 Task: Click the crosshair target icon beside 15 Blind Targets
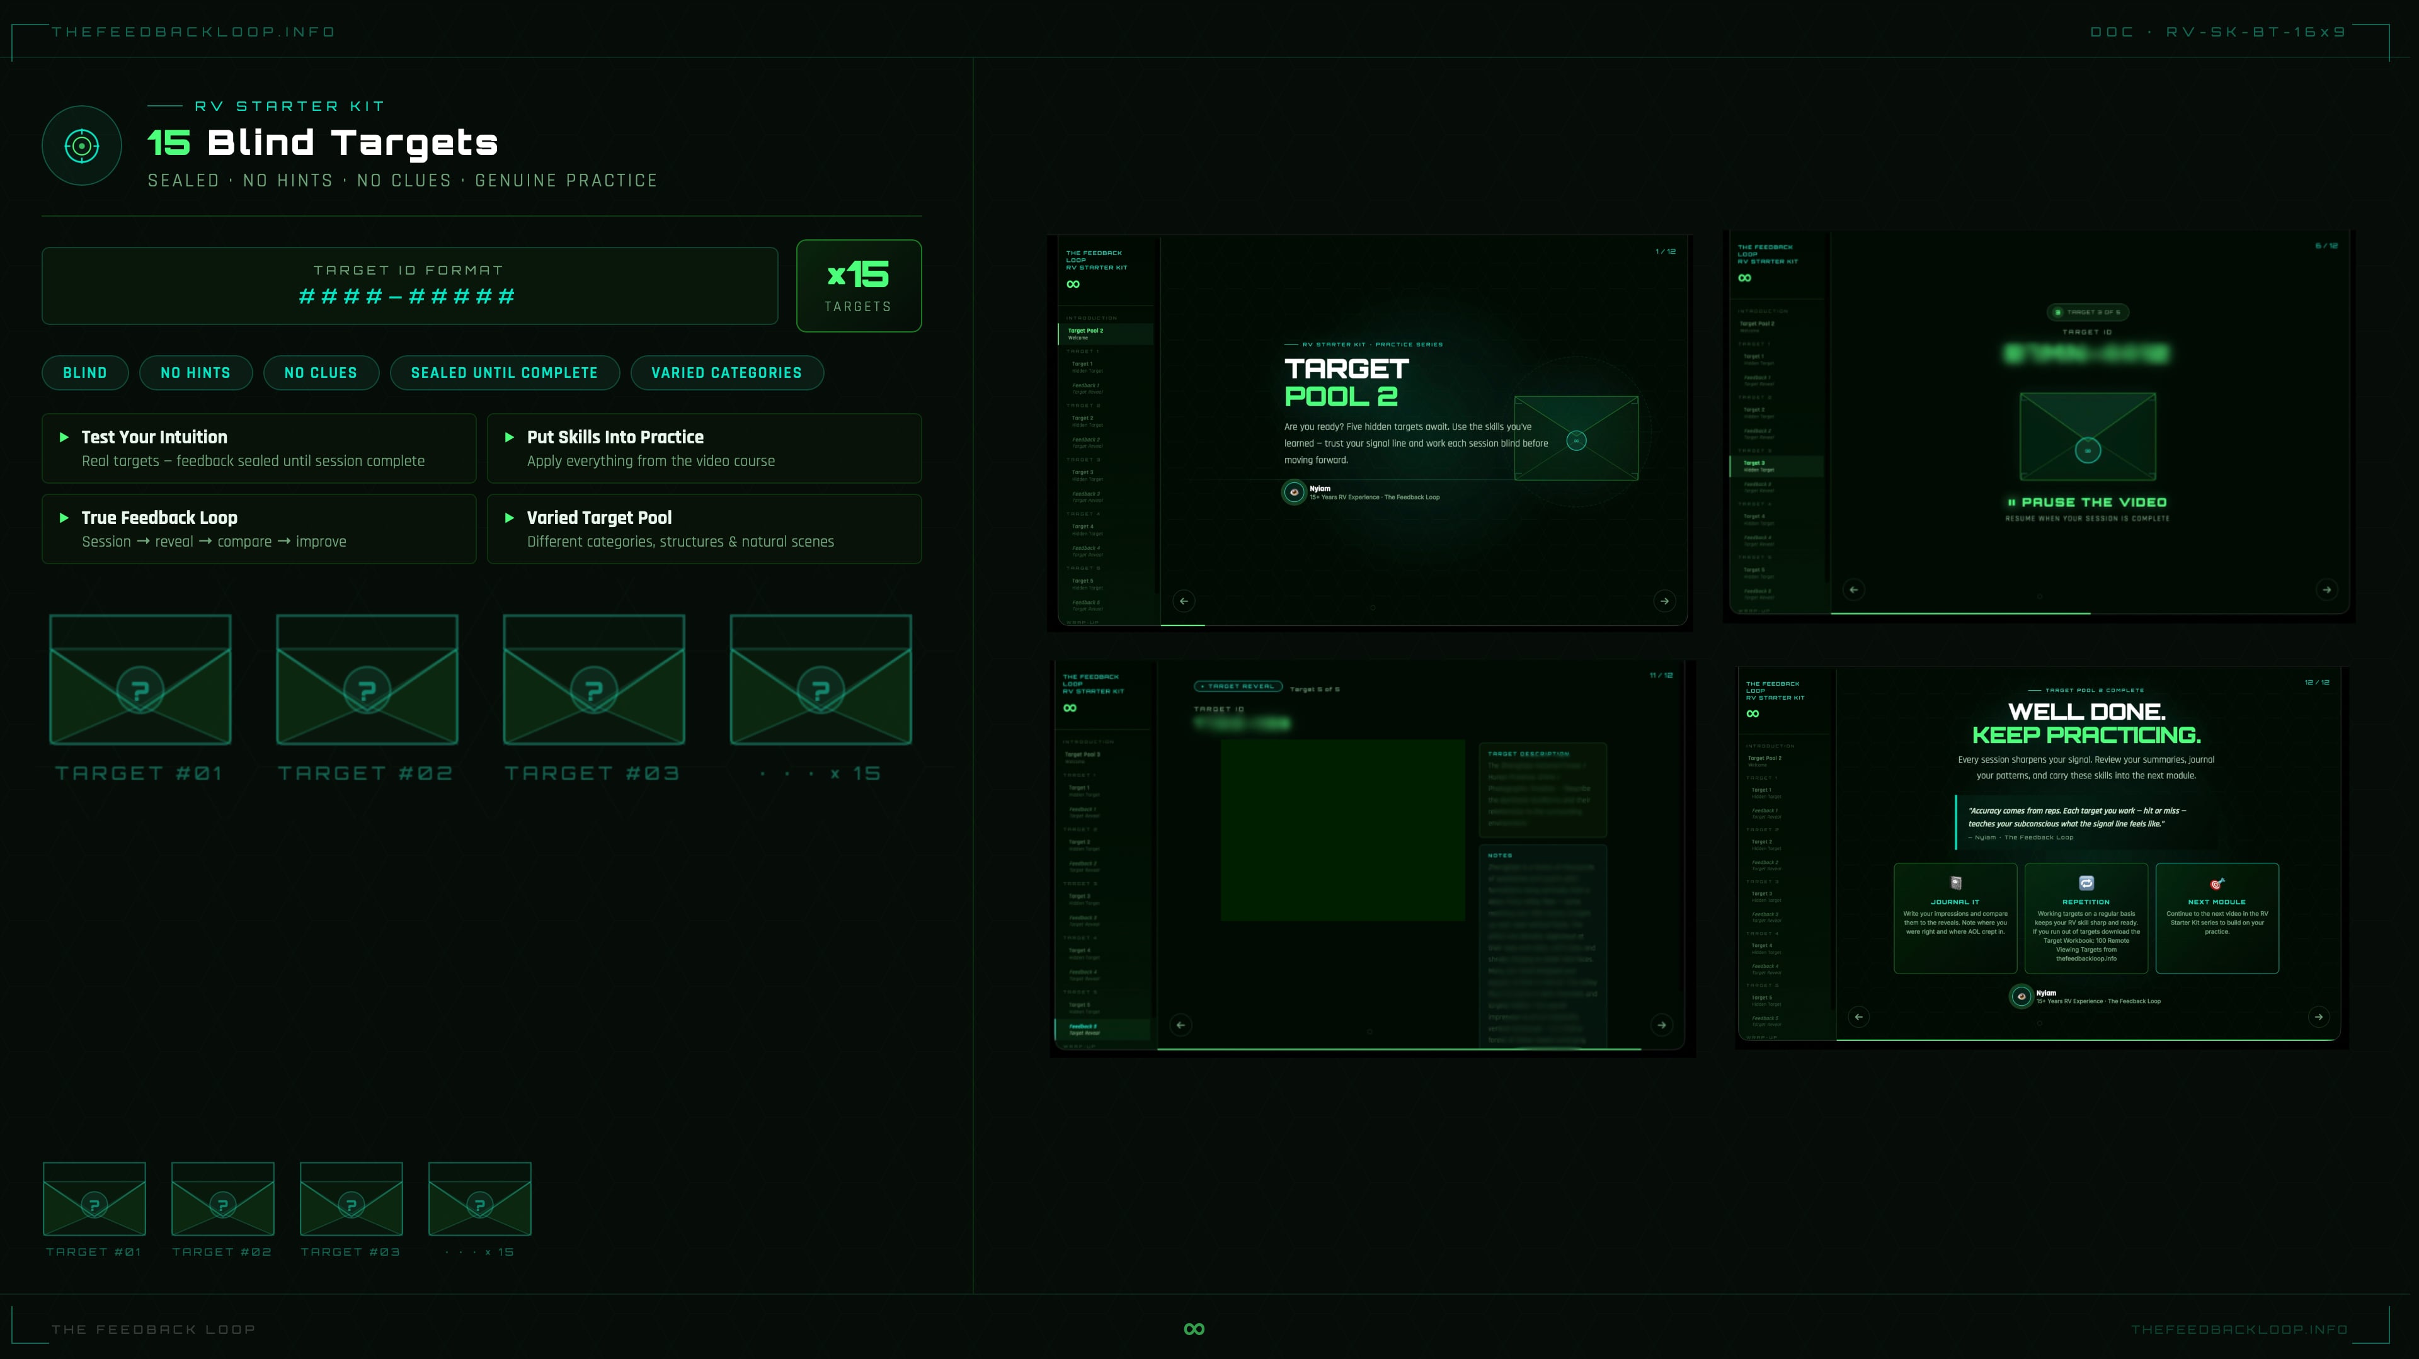click(82, 145)
